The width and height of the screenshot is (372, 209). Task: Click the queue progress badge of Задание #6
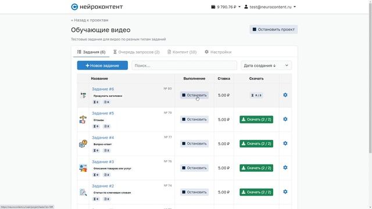256,95
